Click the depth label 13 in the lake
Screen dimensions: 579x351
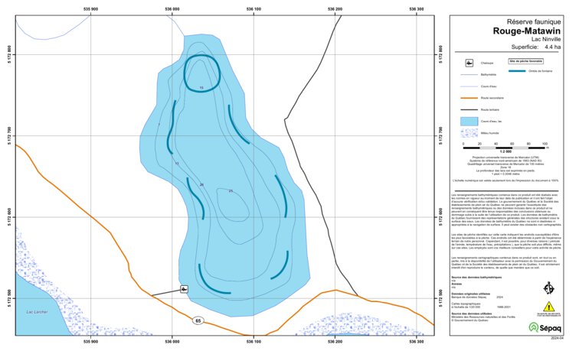(176, 164)
